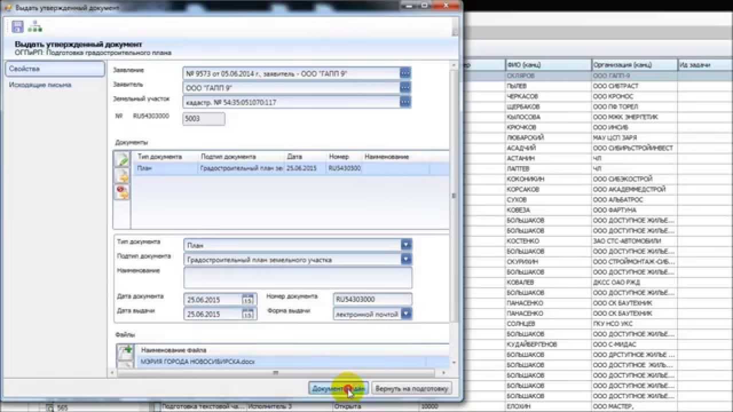The width and height of the screenshot is (733, 412).
Task: Click the Тип документа column header in Документы
Action: click(x=165, y=157)
